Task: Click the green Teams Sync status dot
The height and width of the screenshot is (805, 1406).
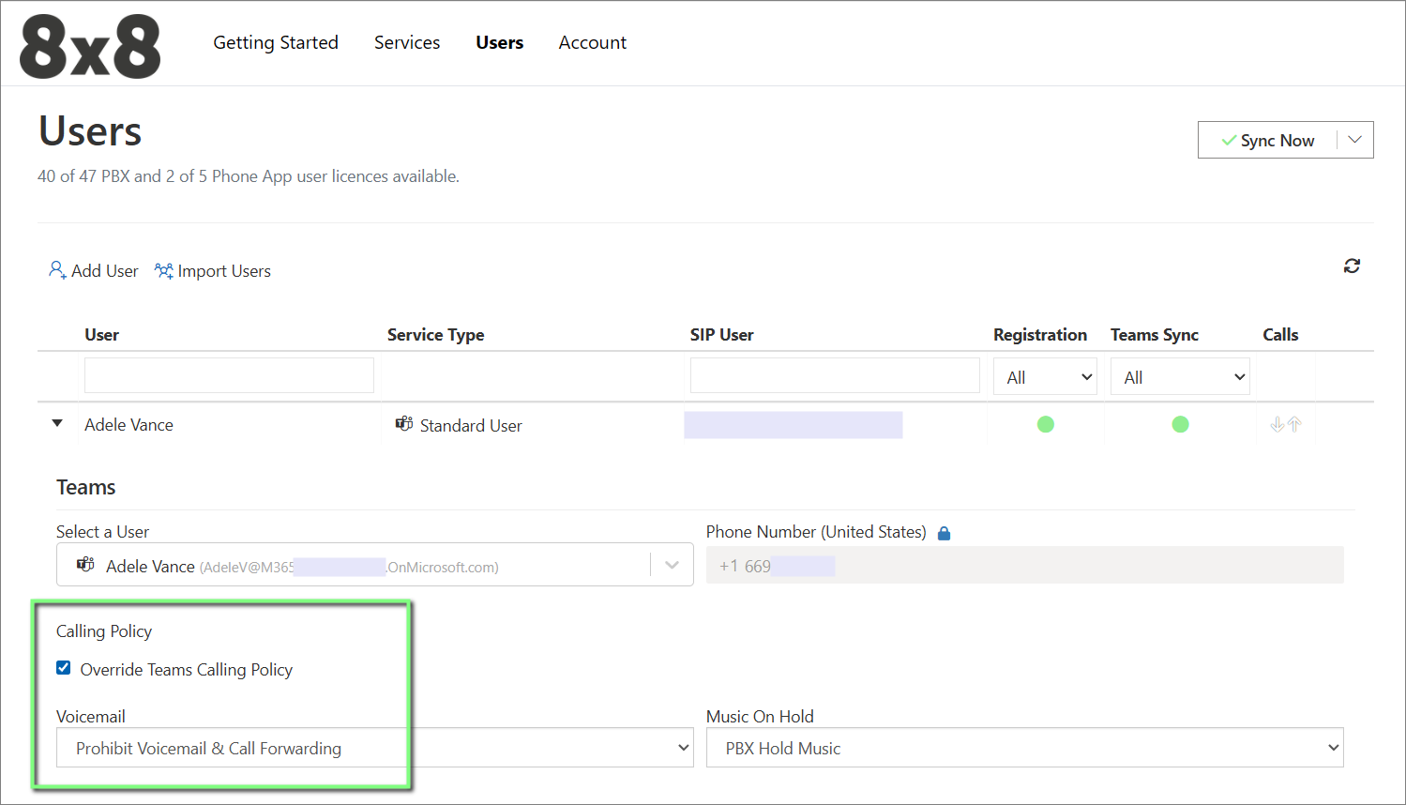Action: click(x=1180, y=425)
